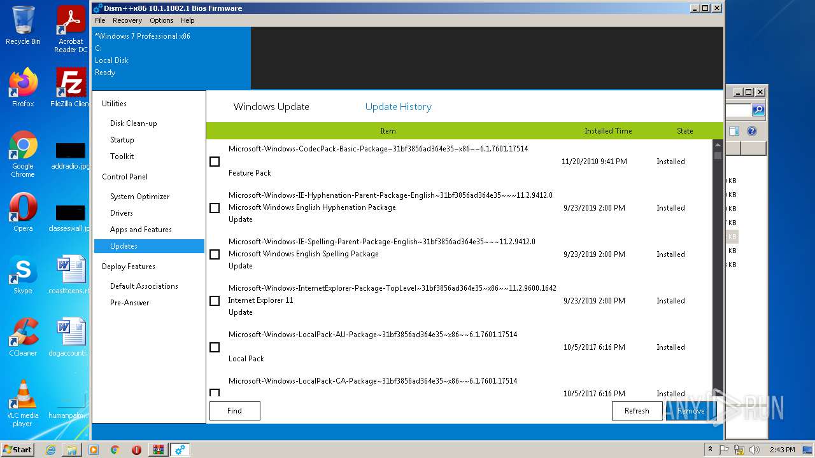The image size is (815, 458).
Task: Check CodecPack-Basic-Package update checkbox
Action: [215, 162]
